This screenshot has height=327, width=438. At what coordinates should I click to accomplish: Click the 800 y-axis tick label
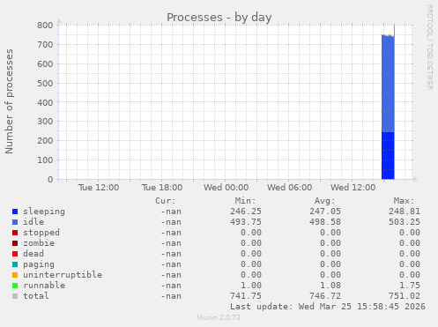point(45,26)
